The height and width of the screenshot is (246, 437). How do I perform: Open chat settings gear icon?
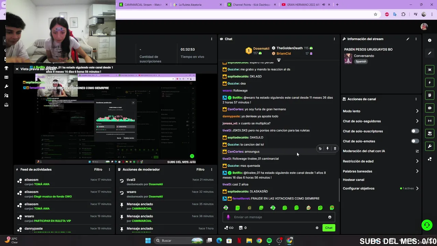317,228
